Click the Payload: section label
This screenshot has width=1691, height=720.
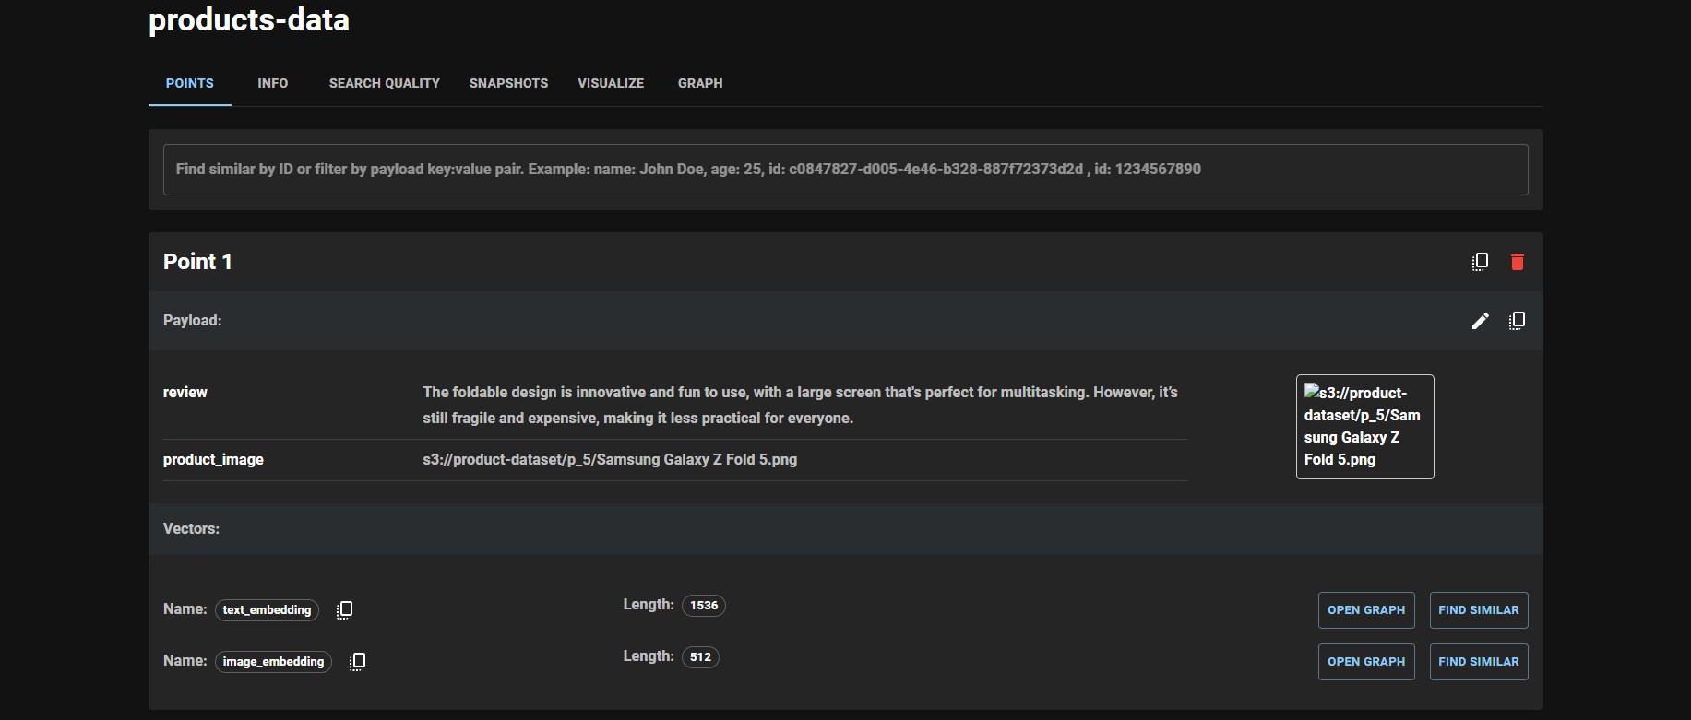[193, 321]
